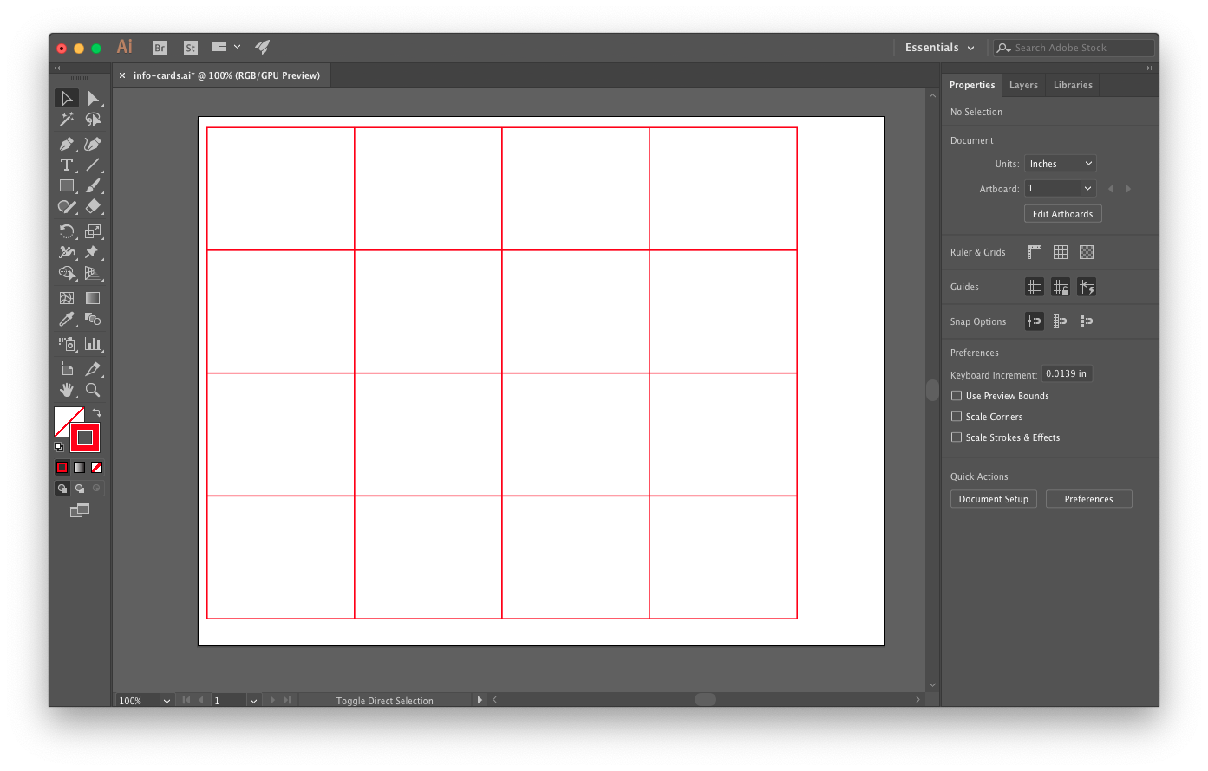Activate the Symbol Sprayer tool
The width and height of the screenshot is (1208, 771).
tap(67, 344)
